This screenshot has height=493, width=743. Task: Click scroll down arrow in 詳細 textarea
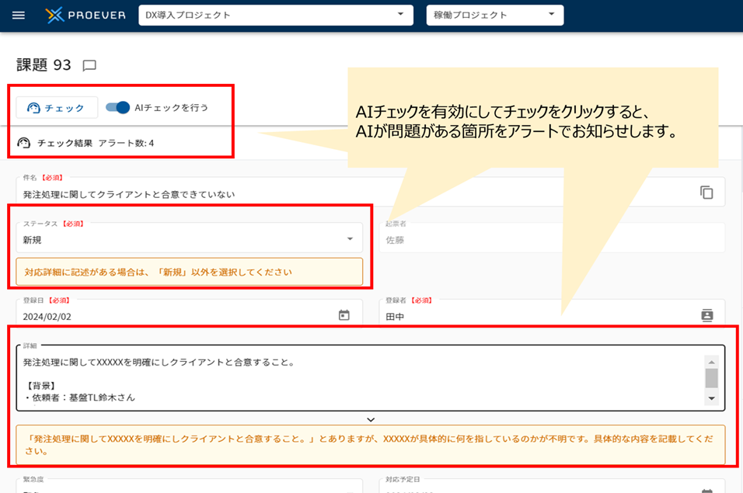(711, 398)
